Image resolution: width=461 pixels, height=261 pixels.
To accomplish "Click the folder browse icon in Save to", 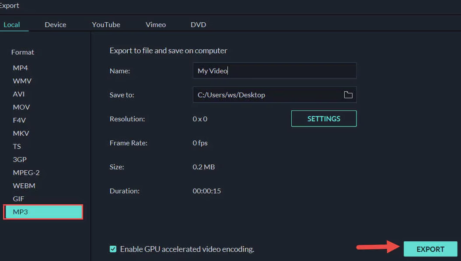I will point(348,95).
